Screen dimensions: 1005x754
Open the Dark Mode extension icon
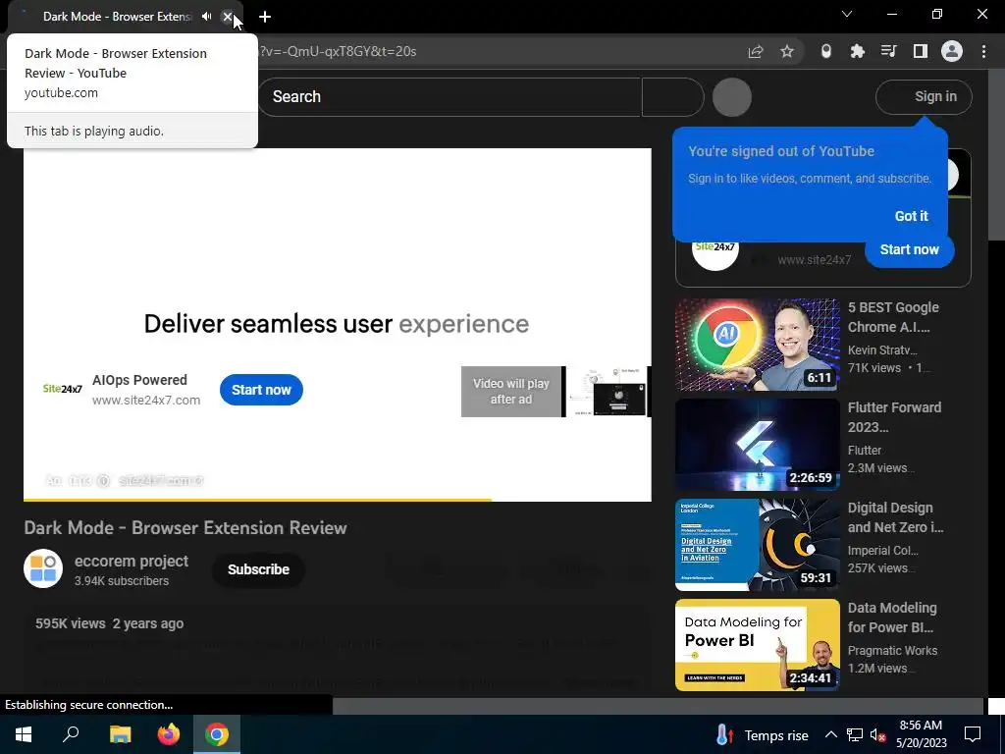[826, 51]
